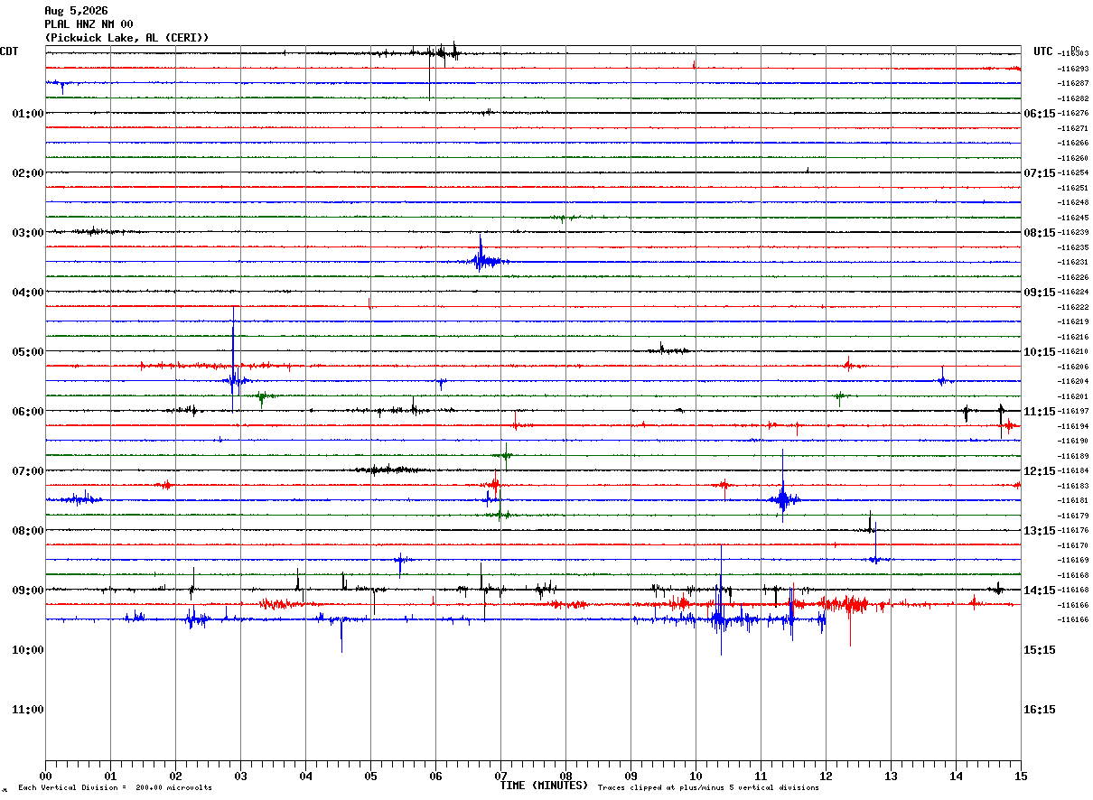The height and width of the screenshot is (800, 1093).
Task: Click the 09:00 CDT row label
Action: (x=27, y=591)
